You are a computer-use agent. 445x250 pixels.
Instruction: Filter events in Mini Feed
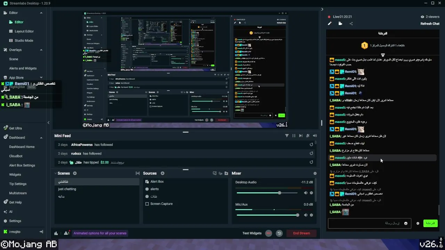coord(287,136)
